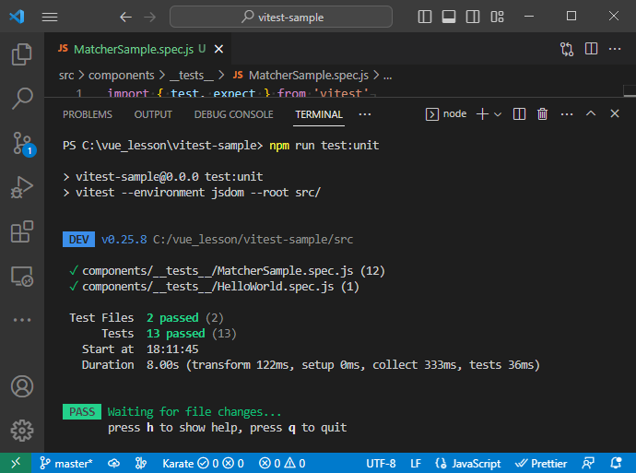636x473 pixels.
Task: Open the Explorer view in activity bar
Action: (x=22, y=54)
